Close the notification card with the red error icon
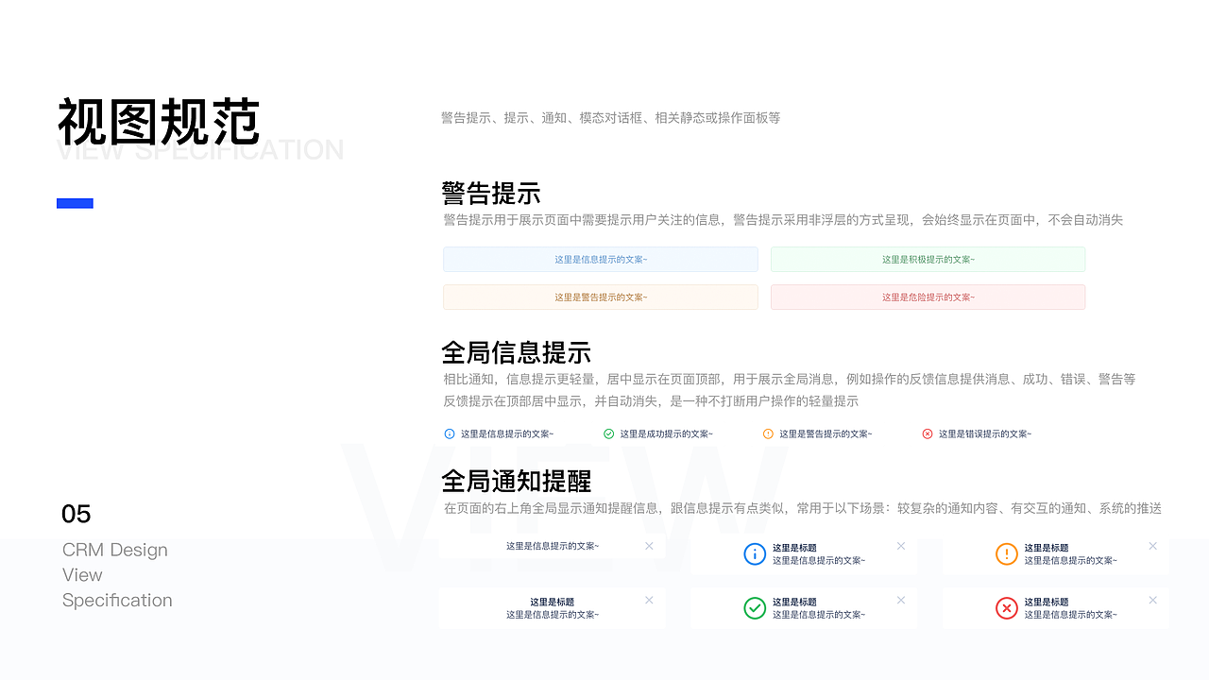1209x680 pixels. click(x=1153, y=600)
